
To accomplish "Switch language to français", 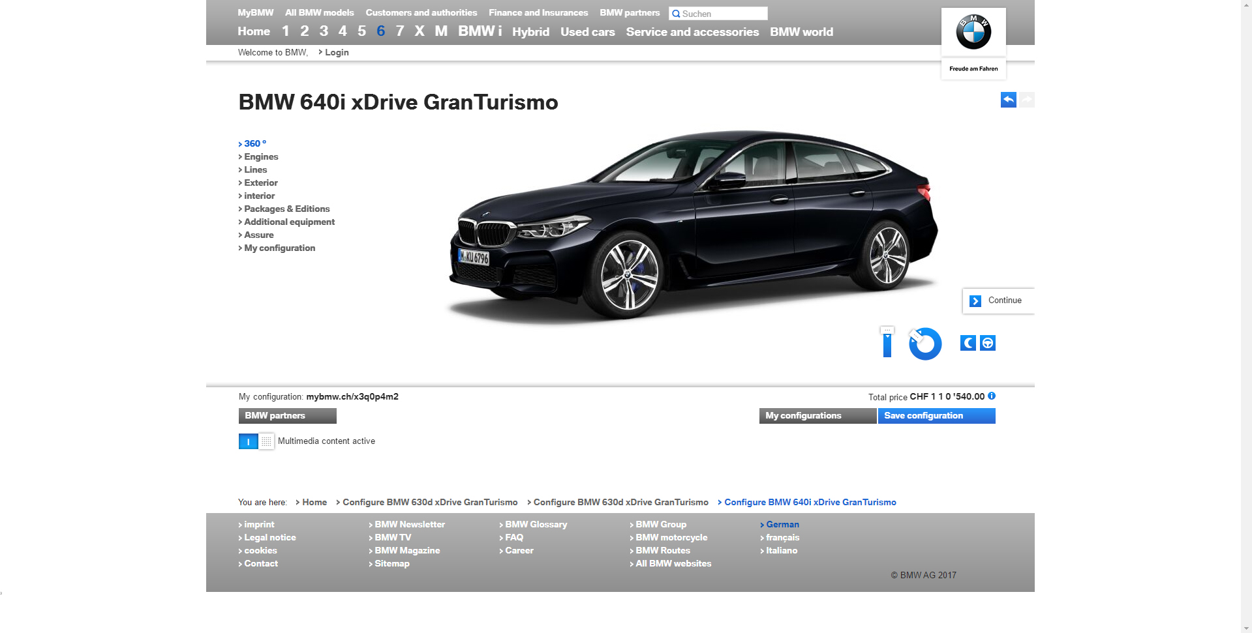I will click(782, 537).
